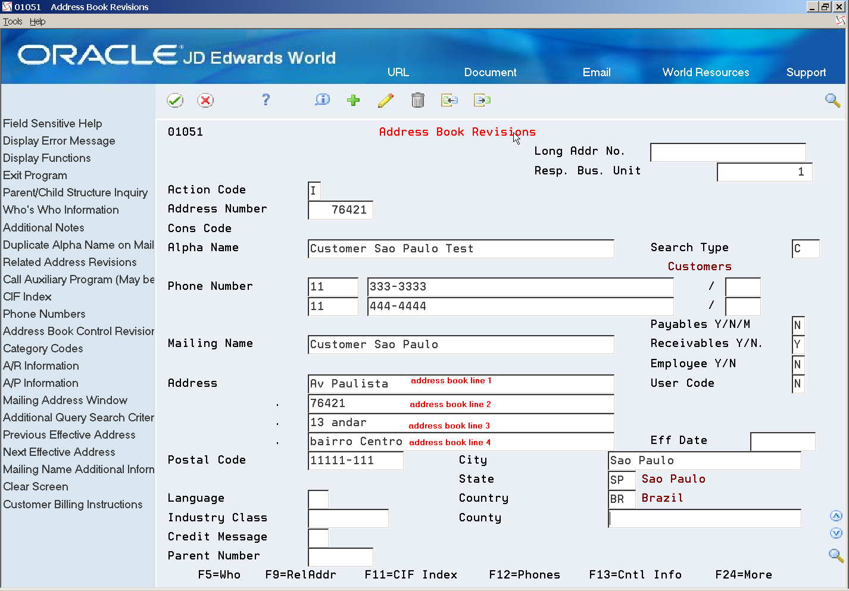Click Clear Screen in sidebar

(36, 486)
